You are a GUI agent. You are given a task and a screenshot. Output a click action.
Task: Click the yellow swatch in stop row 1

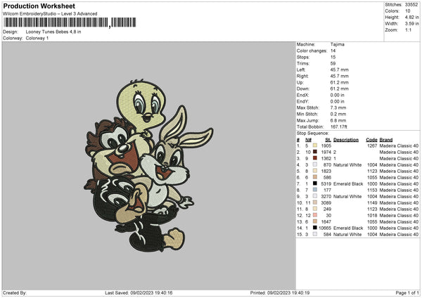315,145
